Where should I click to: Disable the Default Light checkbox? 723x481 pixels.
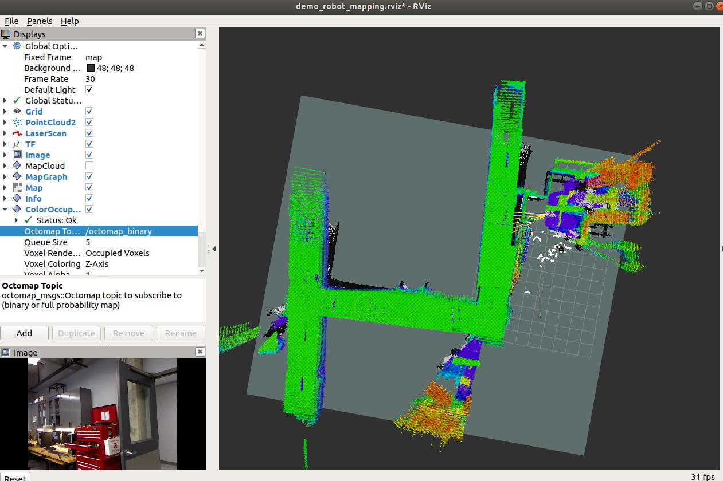coord(89,90)
